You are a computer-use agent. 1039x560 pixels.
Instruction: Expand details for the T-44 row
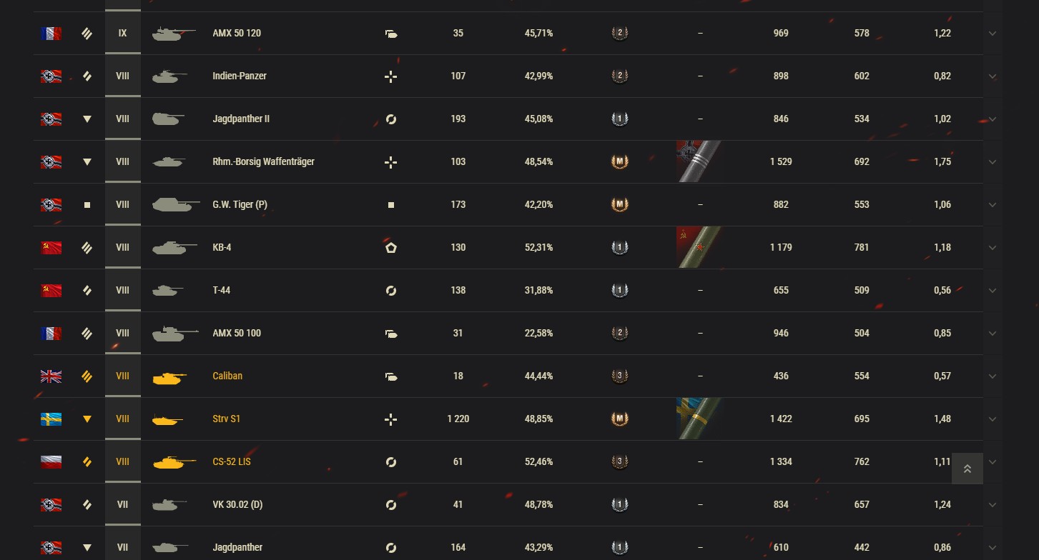pyautogui.click(x=992, y=291)
